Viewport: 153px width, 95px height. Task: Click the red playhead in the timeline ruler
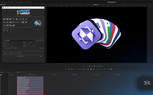click(x=30, y=74)
